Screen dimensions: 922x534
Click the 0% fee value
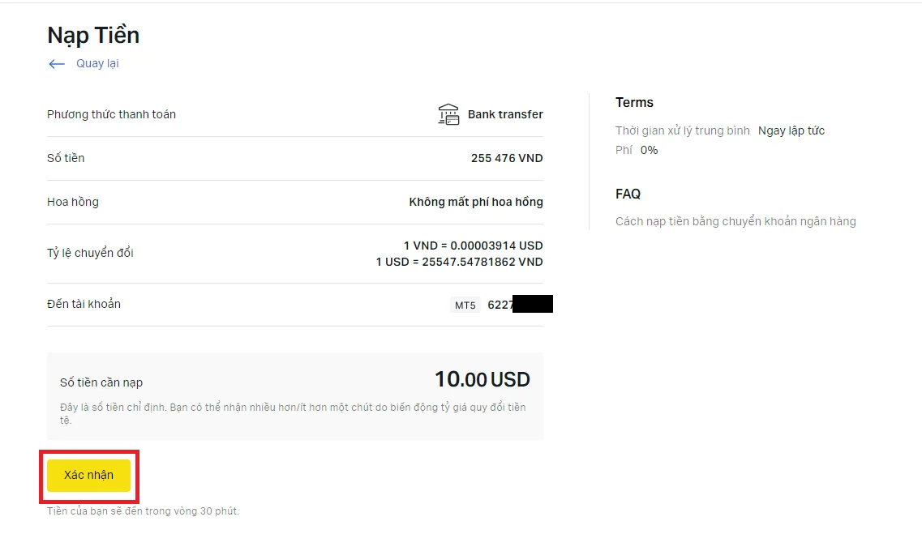point(650,151)
